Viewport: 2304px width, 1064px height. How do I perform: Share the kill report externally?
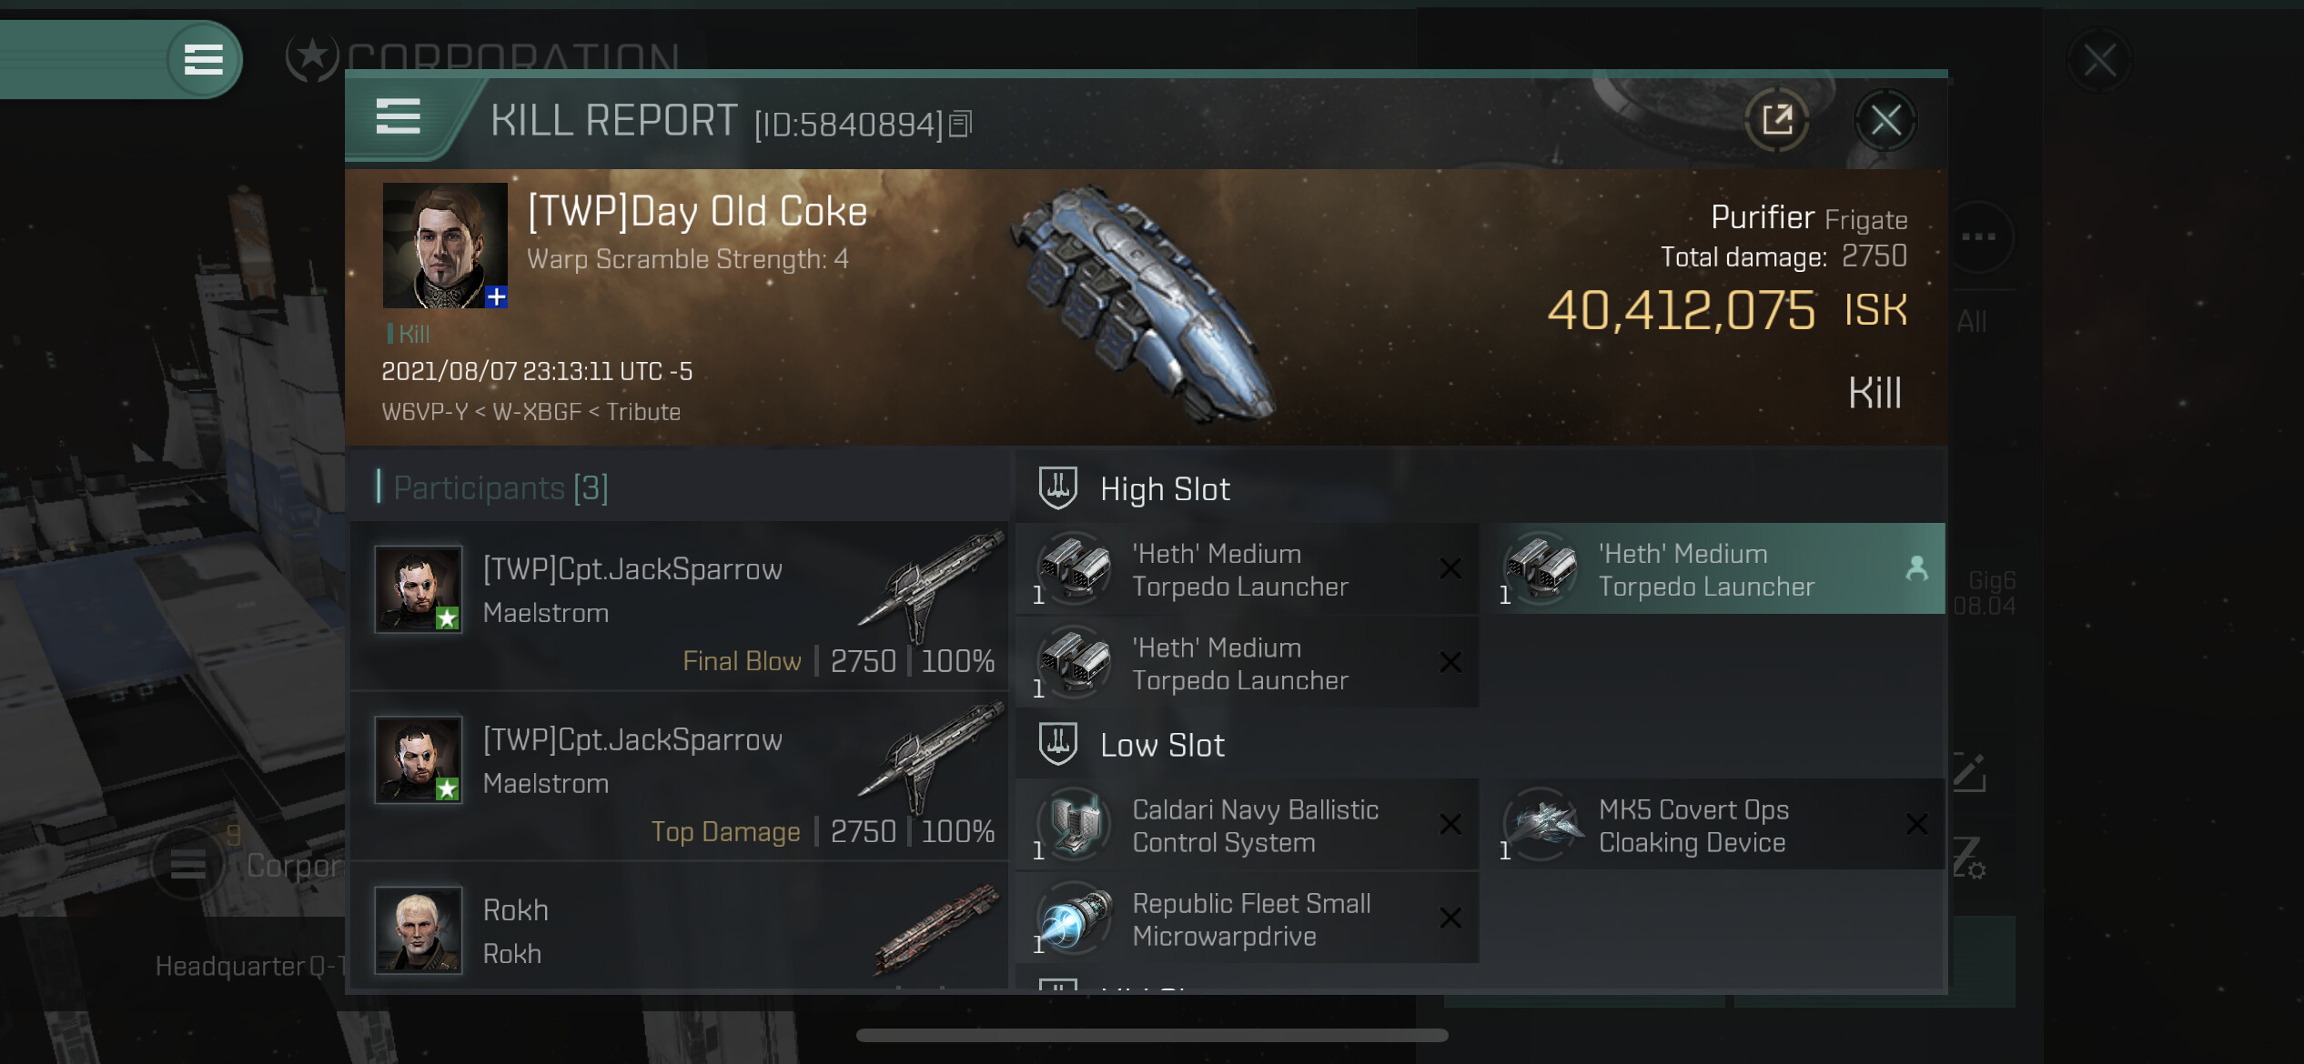pos(1776,120)
